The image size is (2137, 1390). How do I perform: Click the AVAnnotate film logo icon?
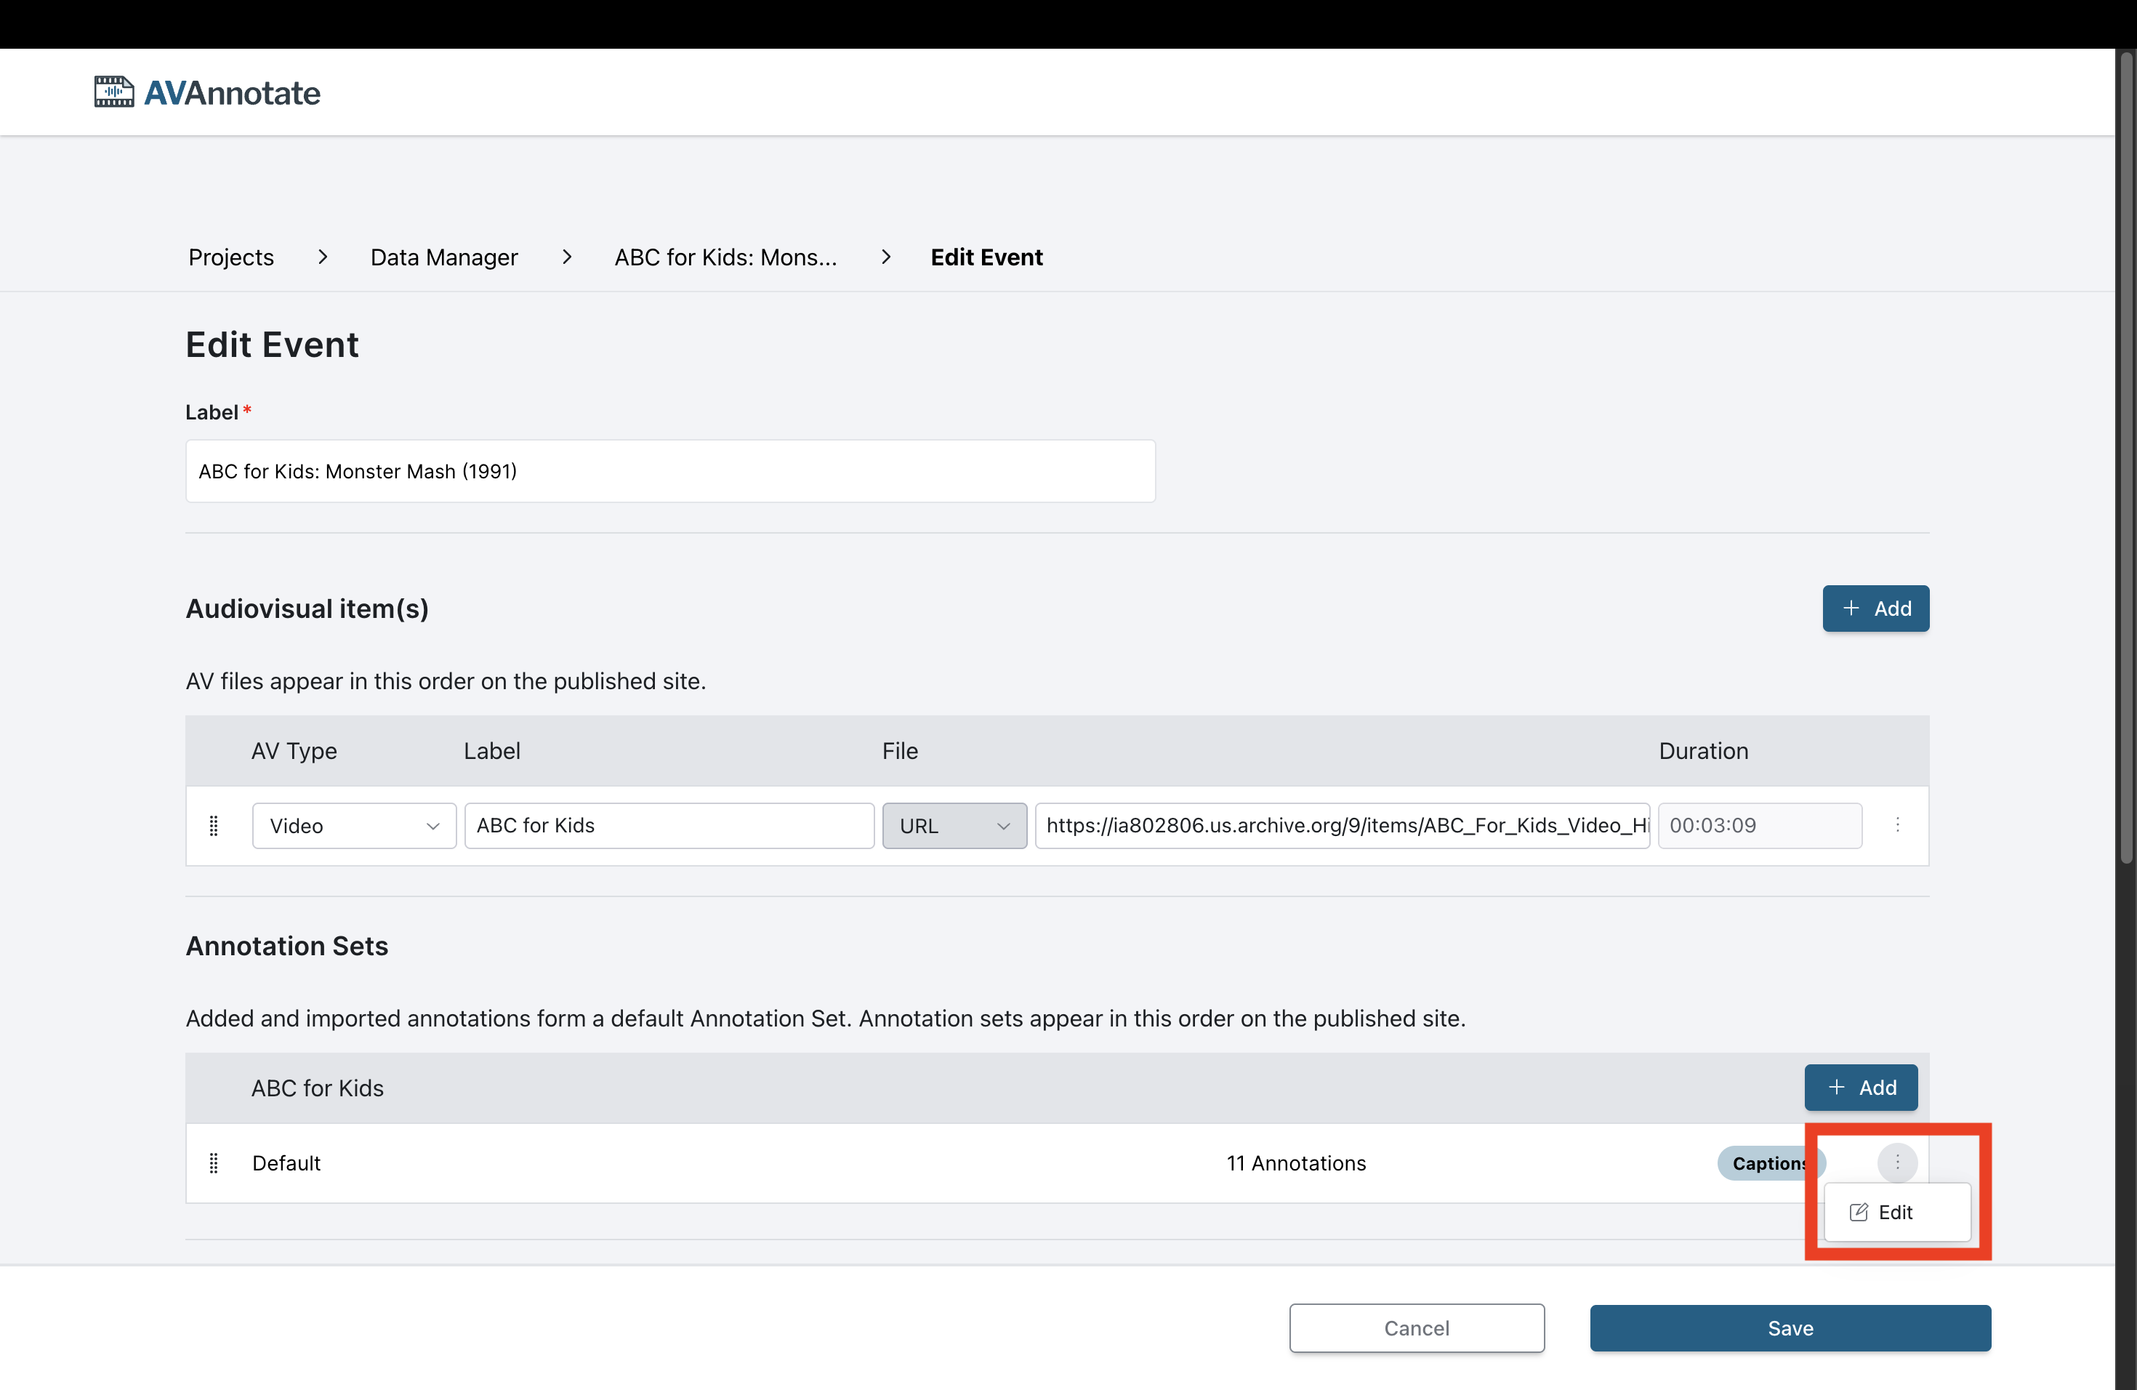(114, 92)
